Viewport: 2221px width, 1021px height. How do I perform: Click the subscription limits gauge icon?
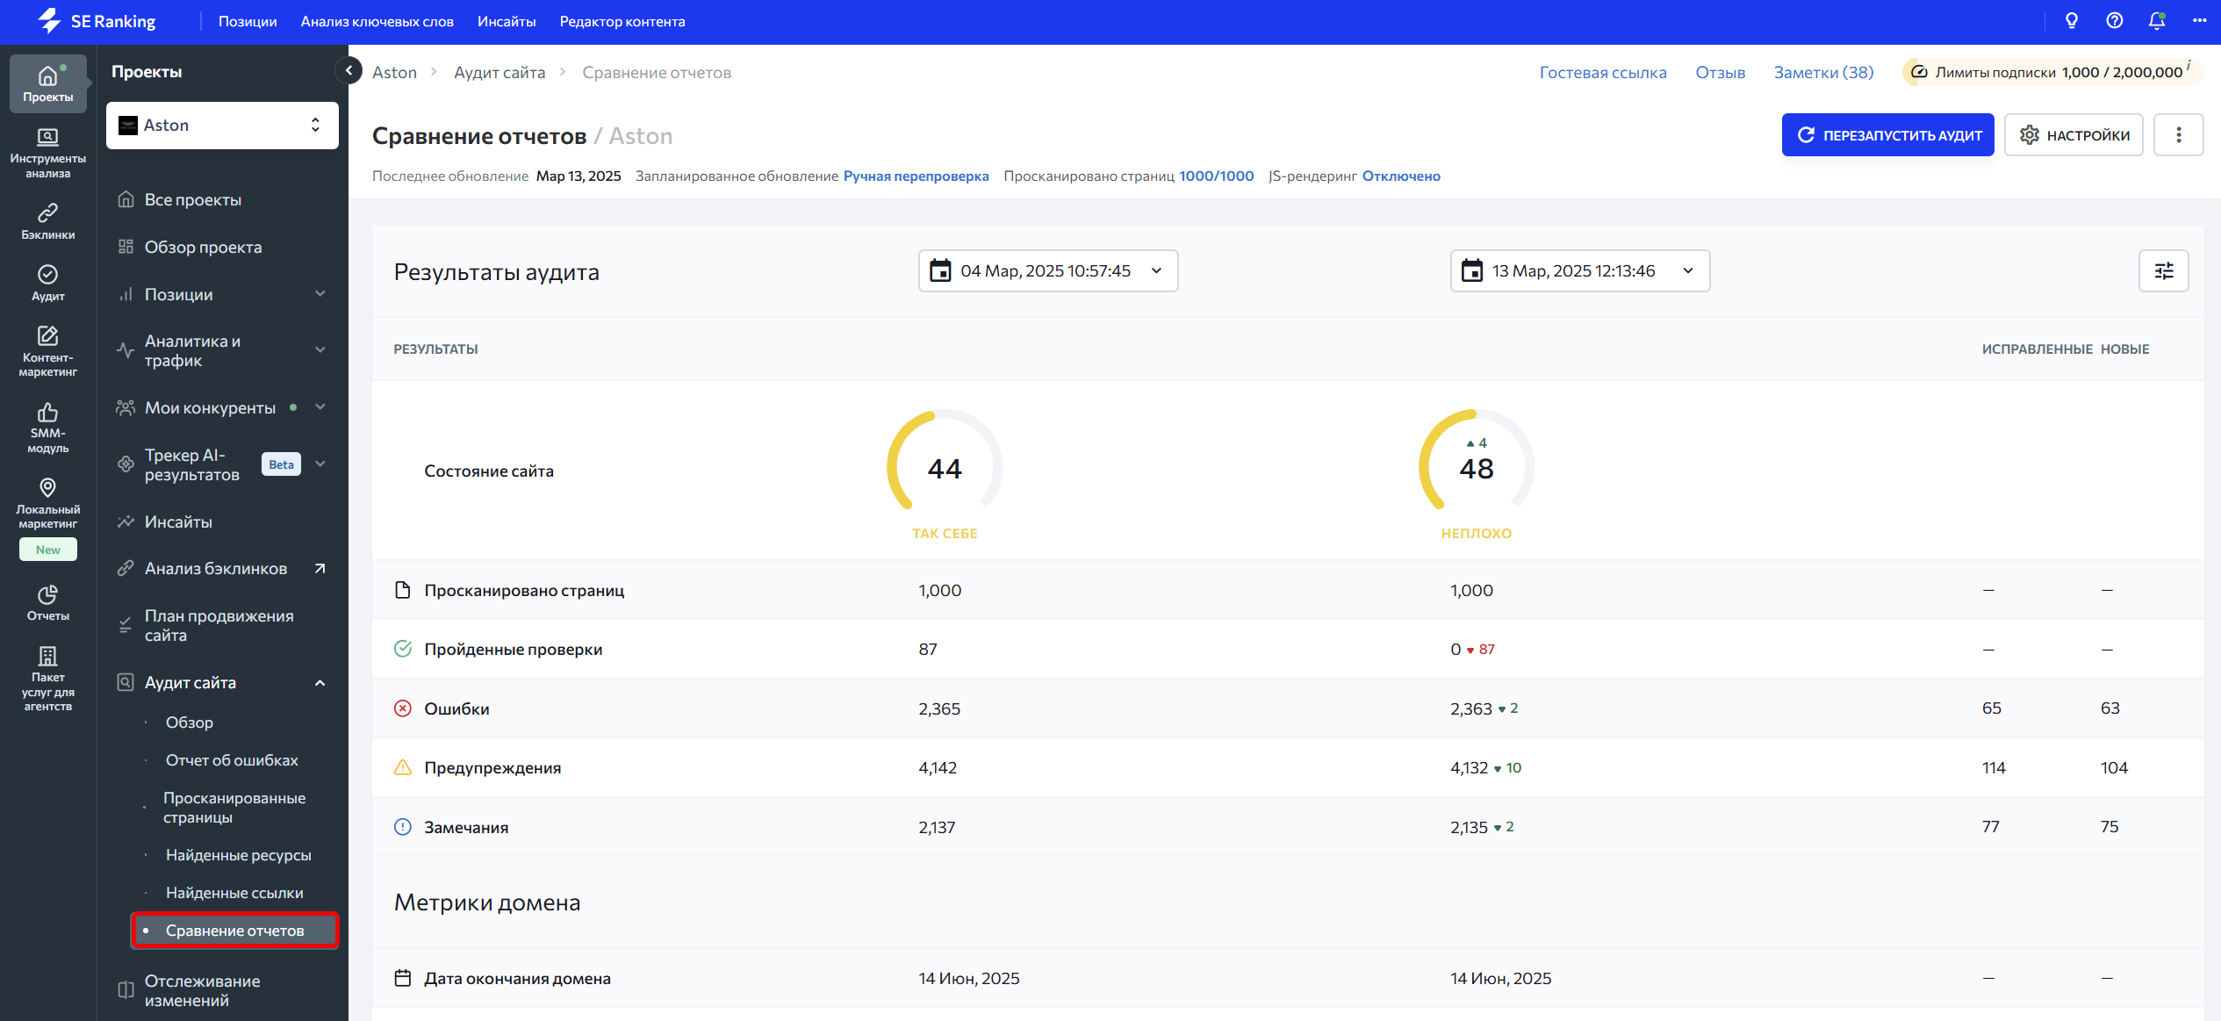[1919, 72]
